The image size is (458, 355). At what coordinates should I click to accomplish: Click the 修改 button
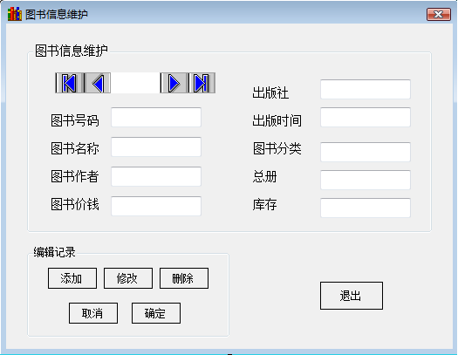(128, 278)
